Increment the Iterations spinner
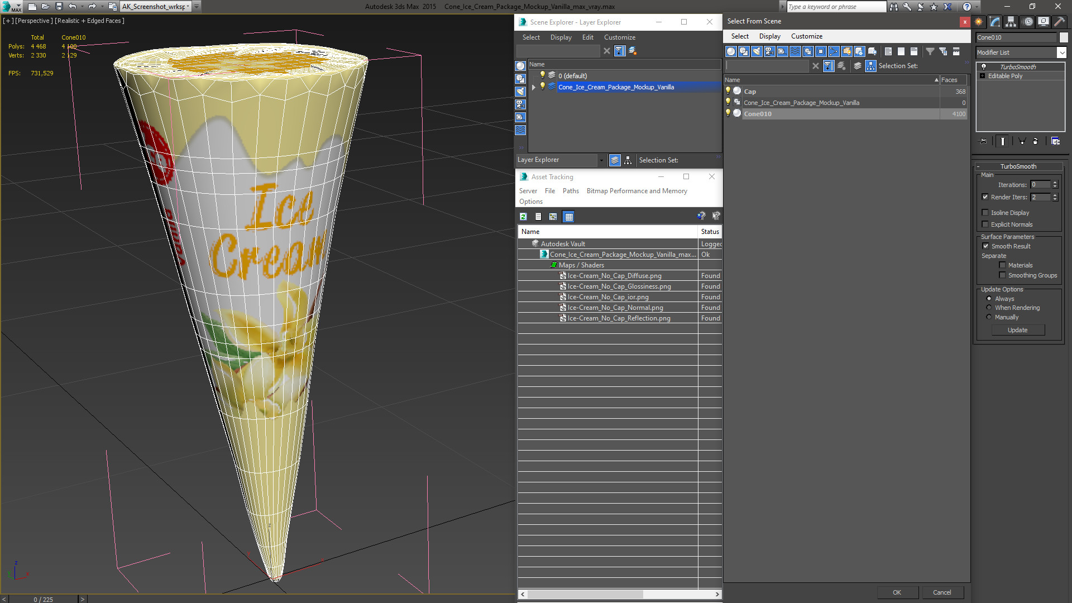The image size is (1072, 603). pos(1055,183)
